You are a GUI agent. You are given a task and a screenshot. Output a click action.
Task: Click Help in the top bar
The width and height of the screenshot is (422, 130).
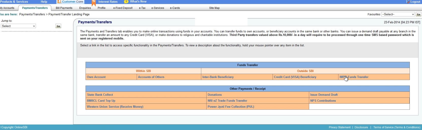pyautogui.click(x=44, y=2)
